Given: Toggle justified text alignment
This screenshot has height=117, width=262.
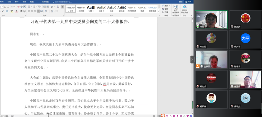Looking at the screenshot, I should [x=38, y=11].
